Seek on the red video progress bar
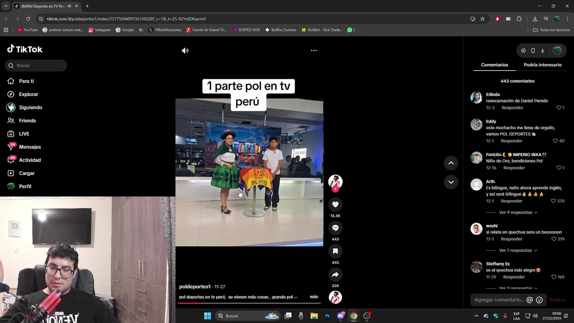The width and height of the screenshot is (574, 323). [249, 303]
